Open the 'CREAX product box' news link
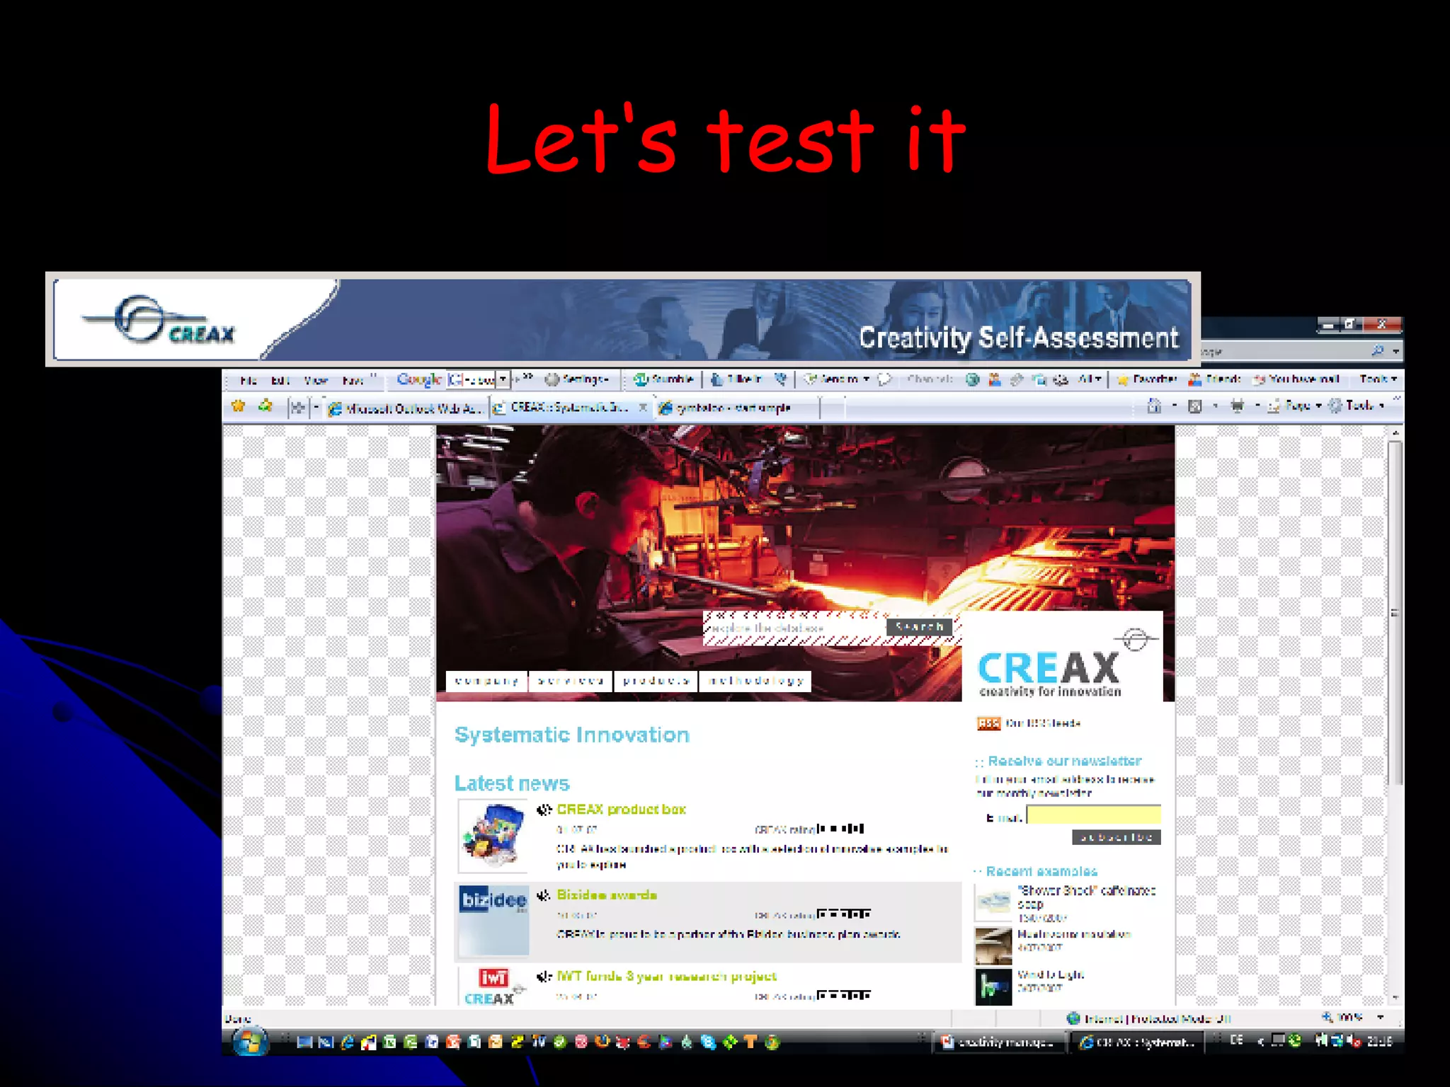Viewport: 1450px width, 1087px height. coord(621,810)
